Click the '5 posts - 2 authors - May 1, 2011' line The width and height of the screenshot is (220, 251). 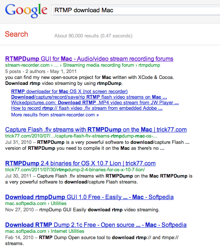click(41, 72)
